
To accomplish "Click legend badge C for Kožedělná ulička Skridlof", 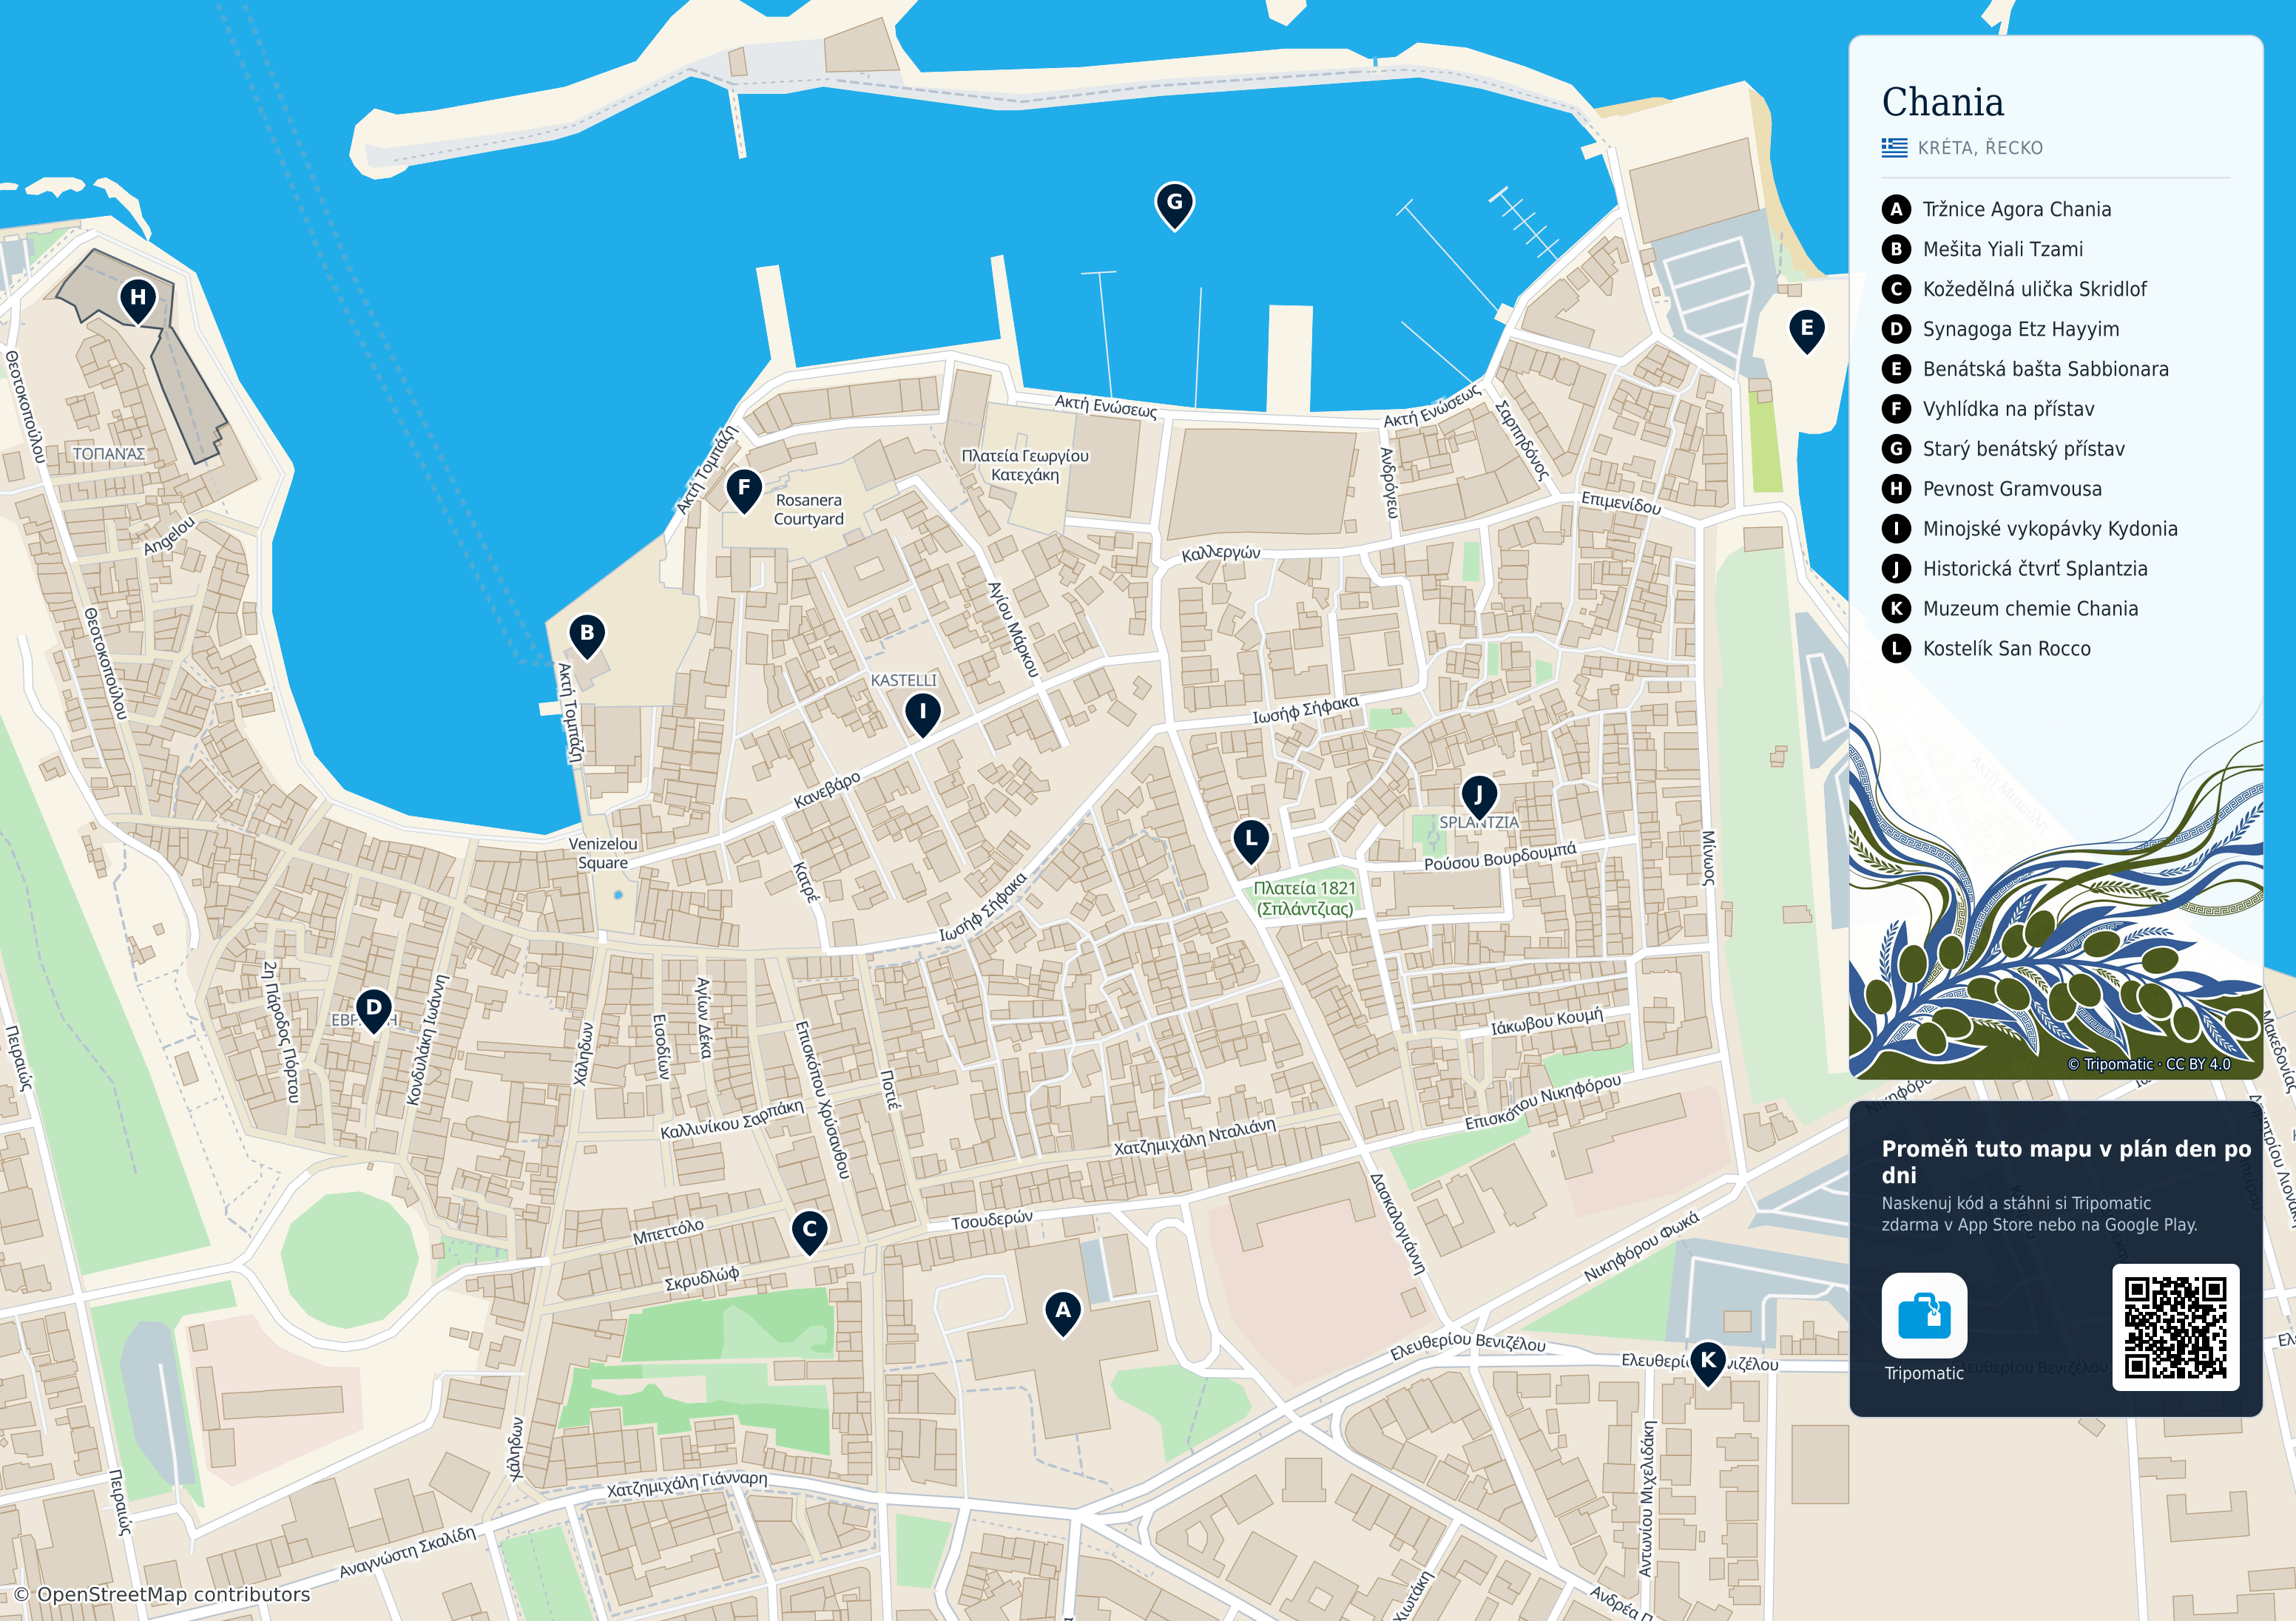I will (1896, 289).
